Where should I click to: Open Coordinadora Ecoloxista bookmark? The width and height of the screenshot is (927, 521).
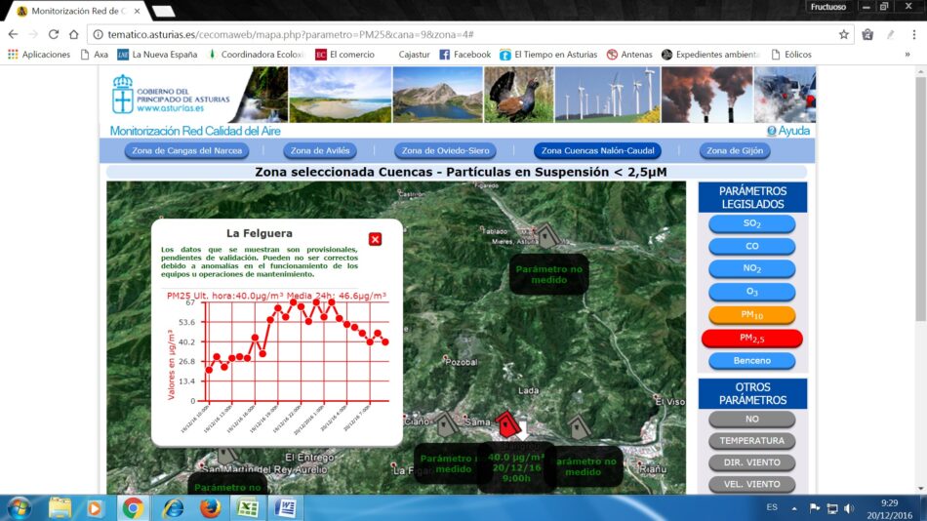[x=256, y=55]
